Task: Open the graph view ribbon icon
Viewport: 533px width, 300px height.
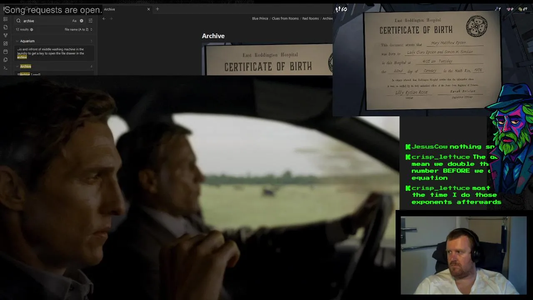Action: click(x=5, y=35)
